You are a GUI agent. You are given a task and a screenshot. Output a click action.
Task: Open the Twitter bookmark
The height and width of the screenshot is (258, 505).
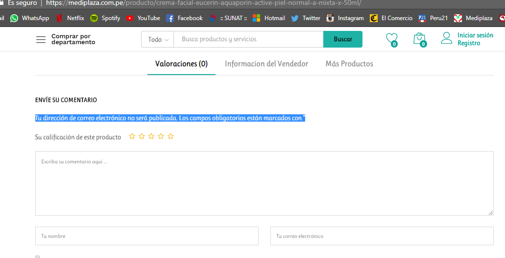tap(306, 18)
